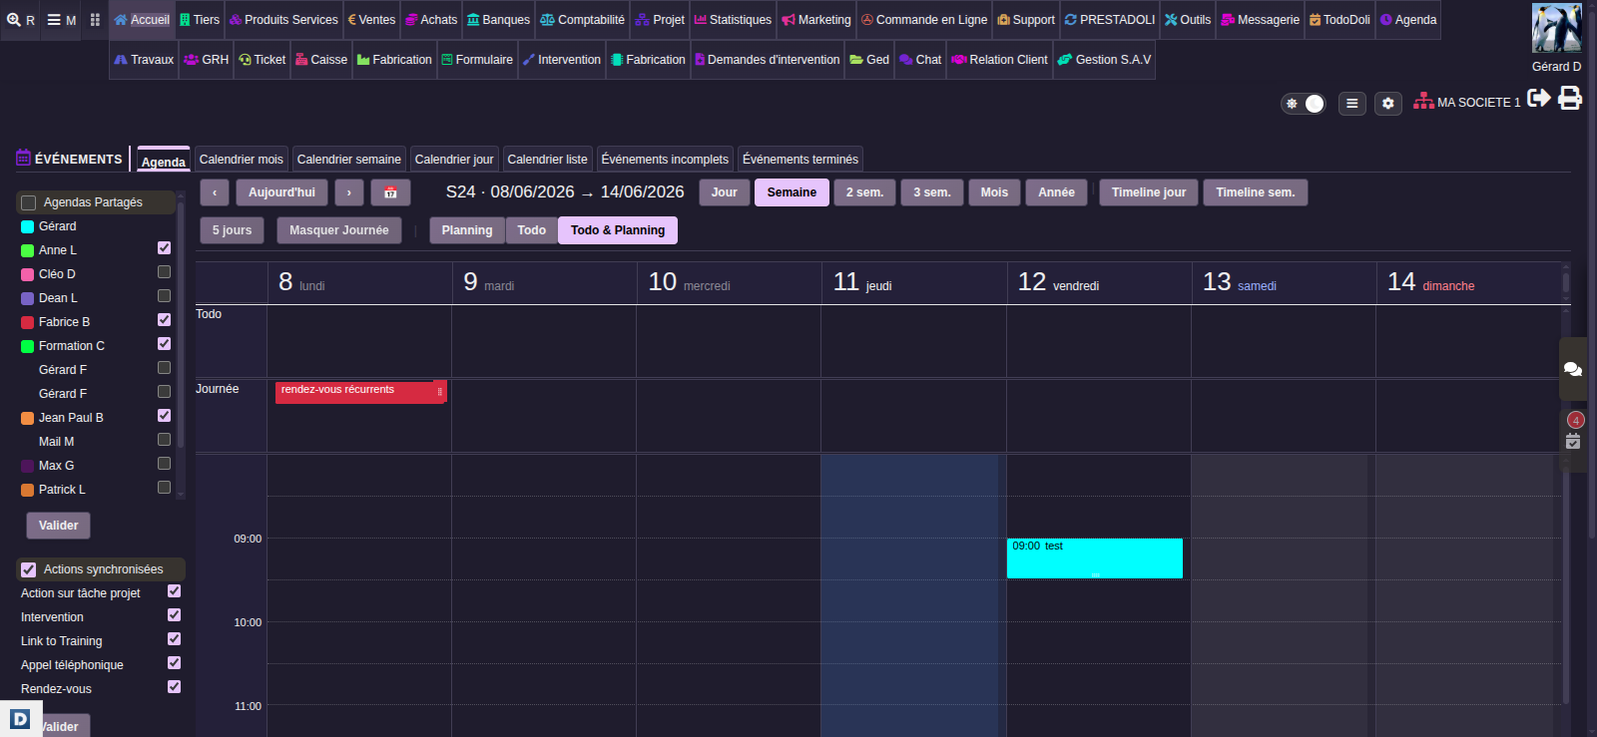Viewport: 1597px width, 737px height.
Task: Open the chat bubbles side panel icon
Action: (x=1573, y=369)
